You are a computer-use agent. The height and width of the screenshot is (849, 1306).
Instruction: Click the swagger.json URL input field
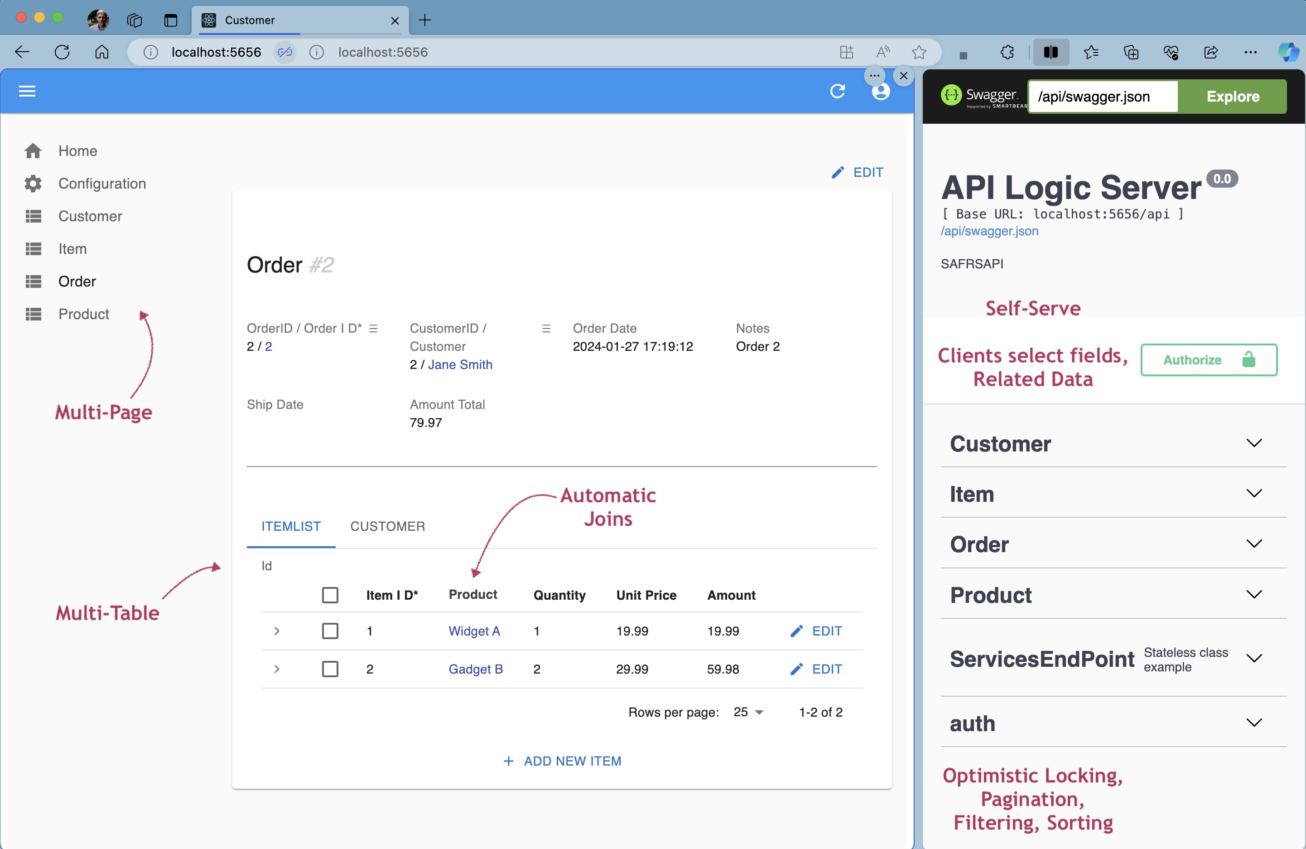coord(1103,97)
